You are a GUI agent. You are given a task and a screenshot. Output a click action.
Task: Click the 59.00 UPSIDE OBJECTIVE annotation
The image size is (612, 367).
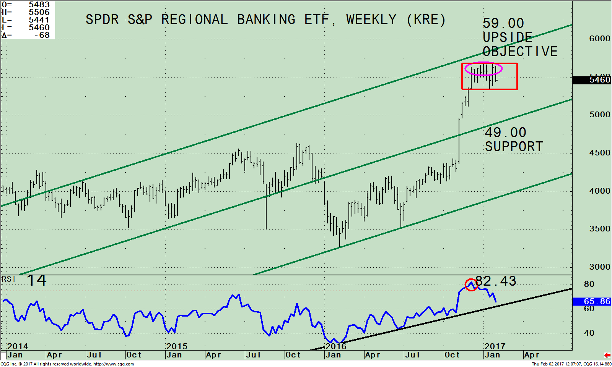click(x=520, y=37)
